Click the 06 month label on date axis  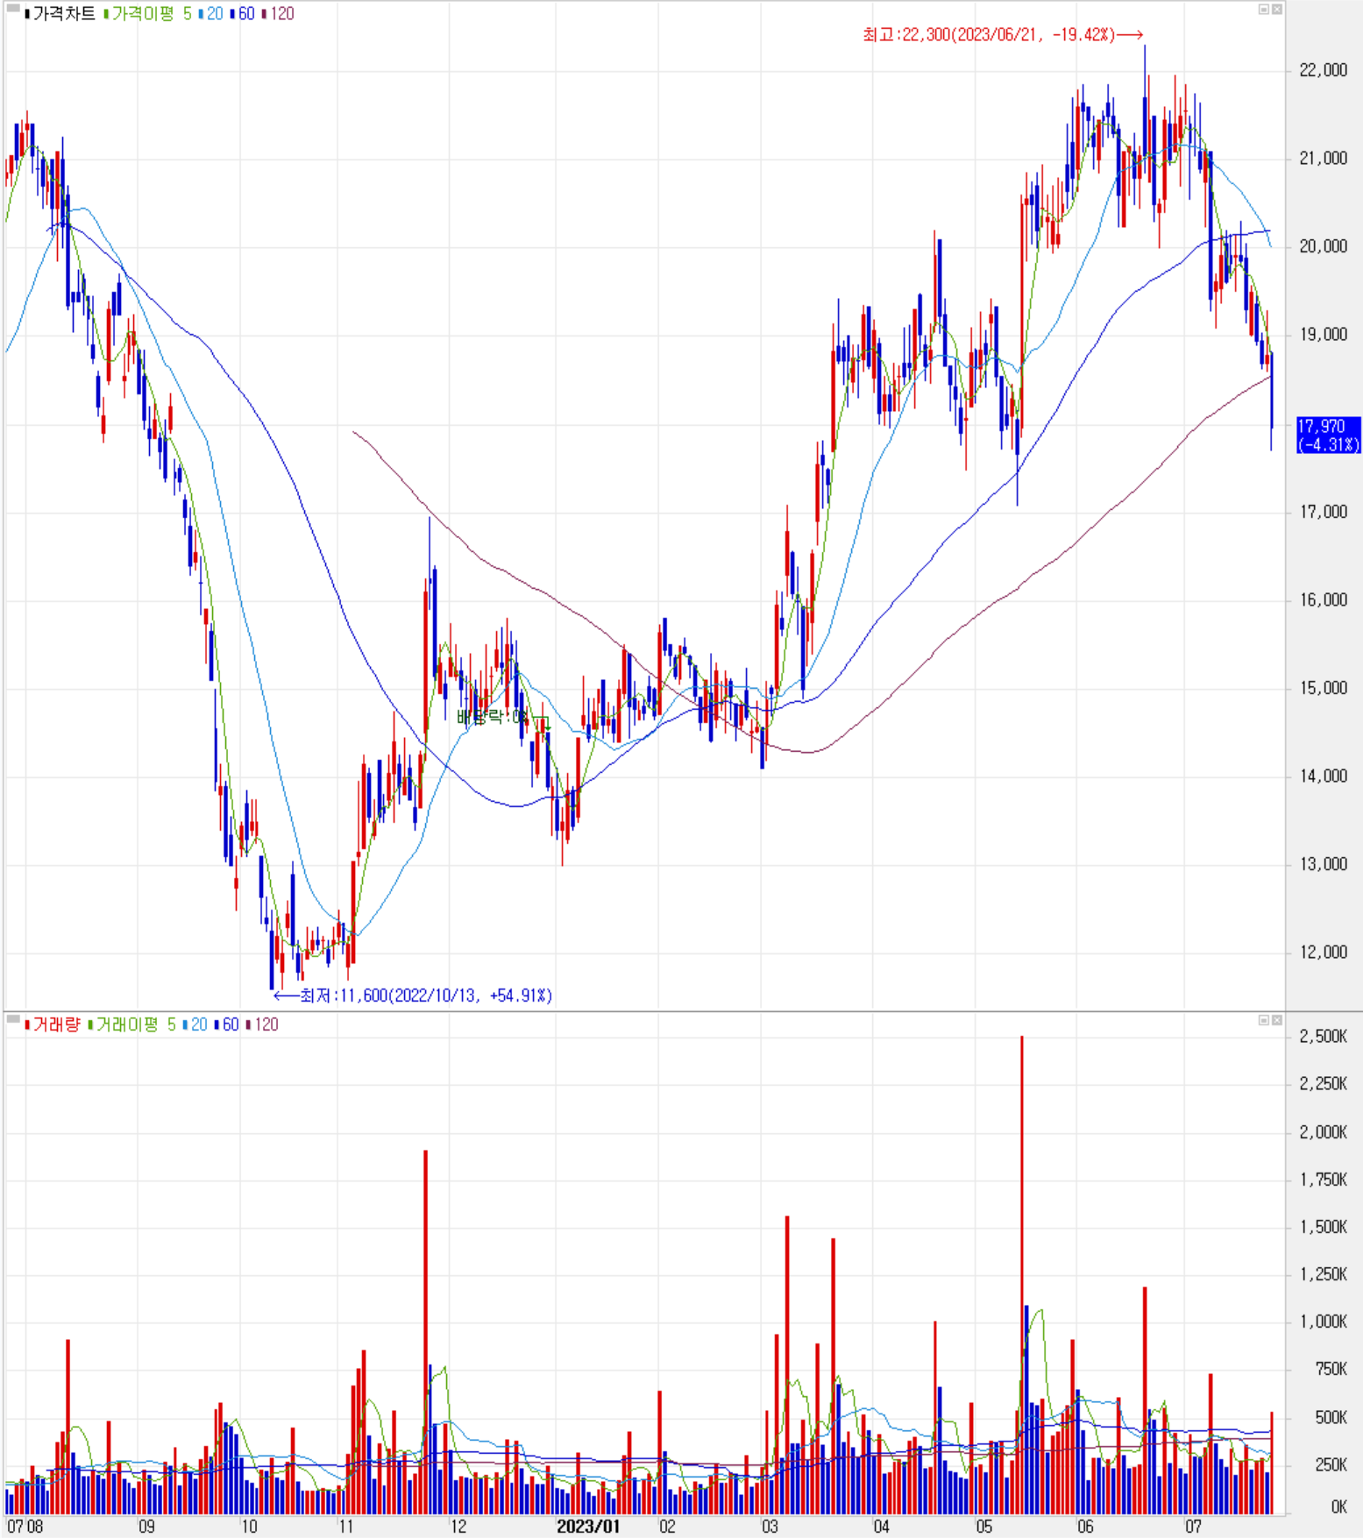coord(1085,1527)
